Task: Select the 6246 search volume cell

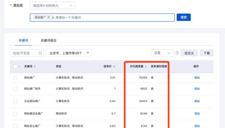Action: (x=144, y=114)
